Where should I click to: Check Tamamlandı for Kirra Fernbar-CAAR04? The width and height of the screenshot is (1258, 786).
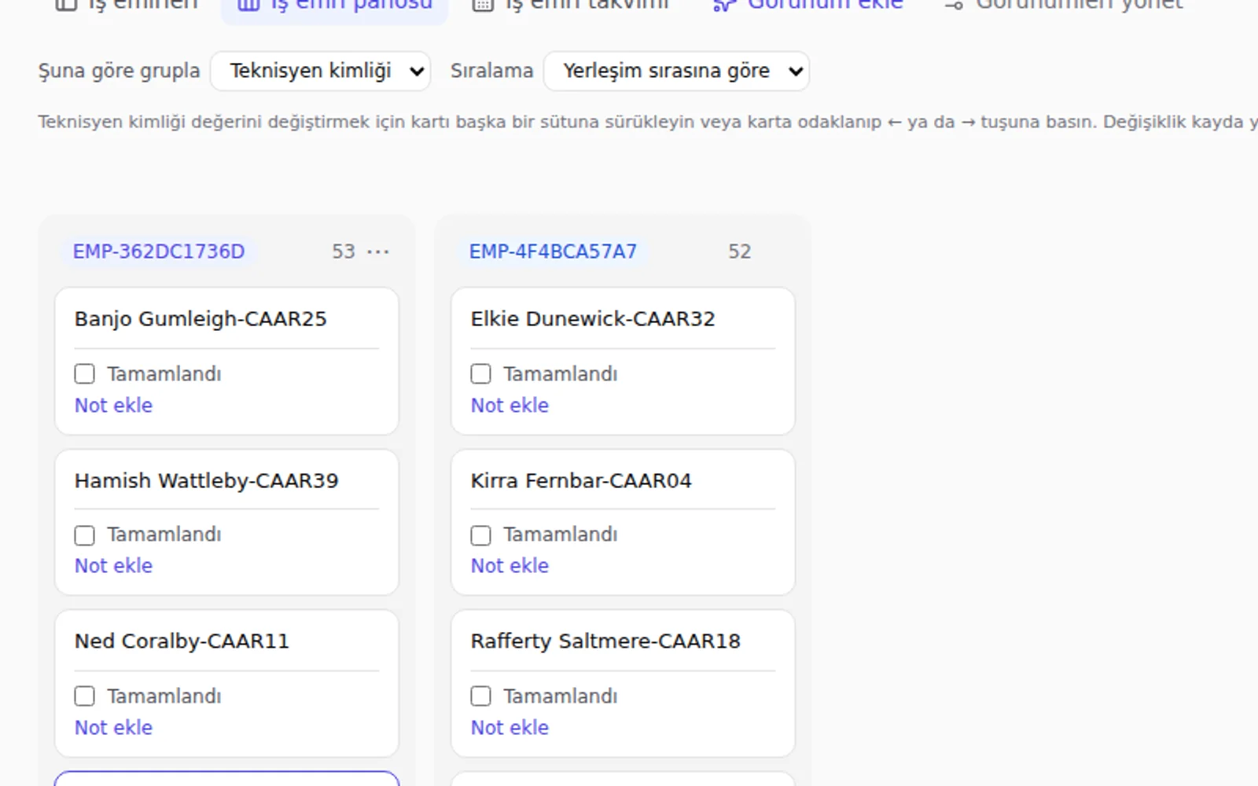481,535
